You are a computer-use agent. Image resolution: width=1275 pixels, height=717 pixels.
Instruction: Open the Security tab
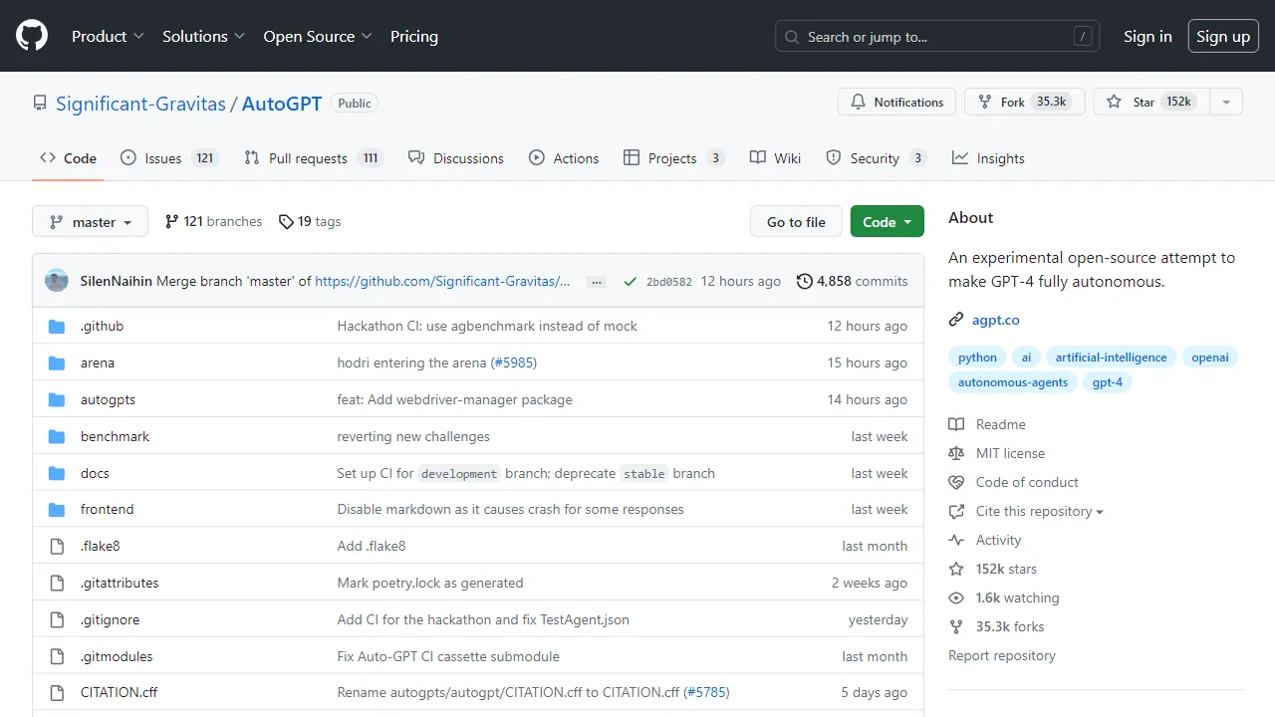click(877, 158)
